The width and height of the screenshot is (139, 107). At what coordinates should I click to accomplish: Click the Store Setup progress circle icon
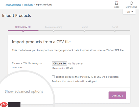131,3
